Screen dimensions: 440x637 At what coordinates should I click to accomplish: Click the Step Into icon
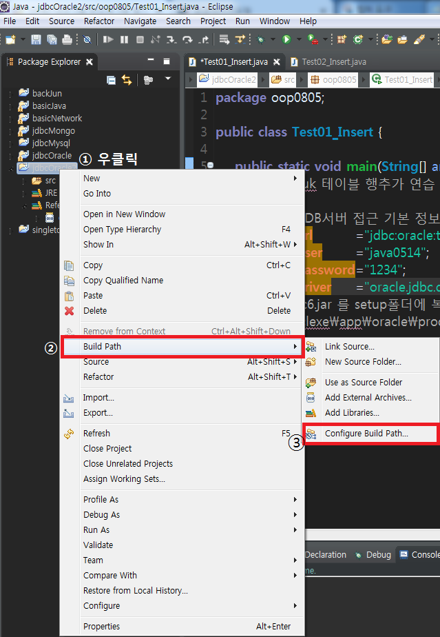[171, 39]
